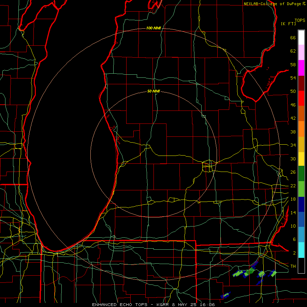Viewport: 307px width, 307px height.
Task: Click the '8 MAY 25' date in the caption
Action: (185, 305)
